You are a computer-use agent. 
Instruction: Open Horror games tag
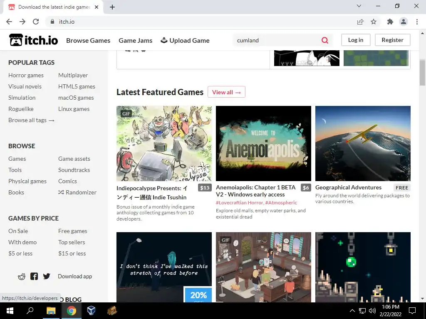tap(26, 75)
